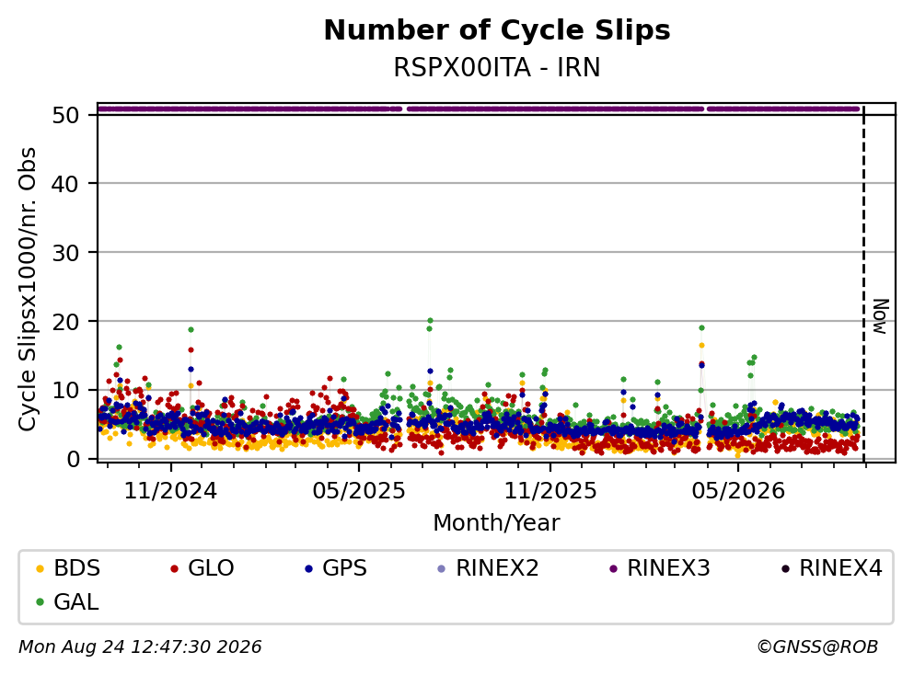Click the GPS legend entry
Screen dimensions: 914x675
tap(336, 567)
